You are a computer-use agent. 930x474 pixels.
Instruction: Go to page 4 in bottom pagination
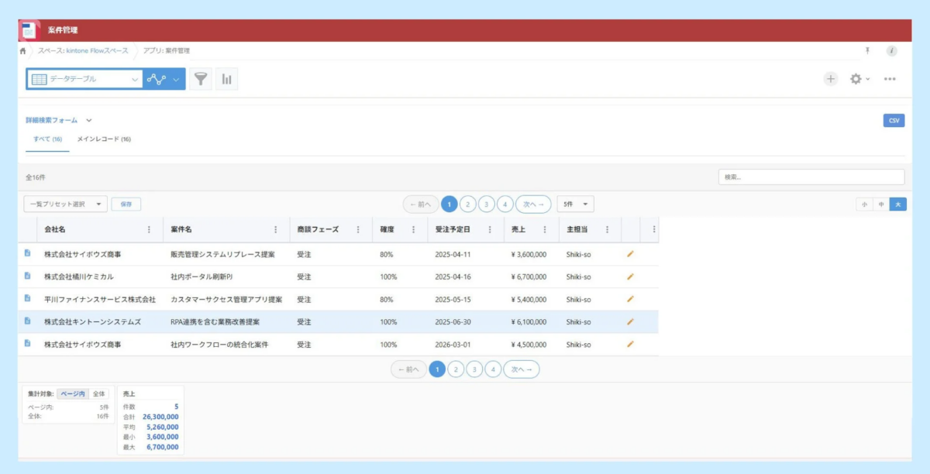(493, 369)
